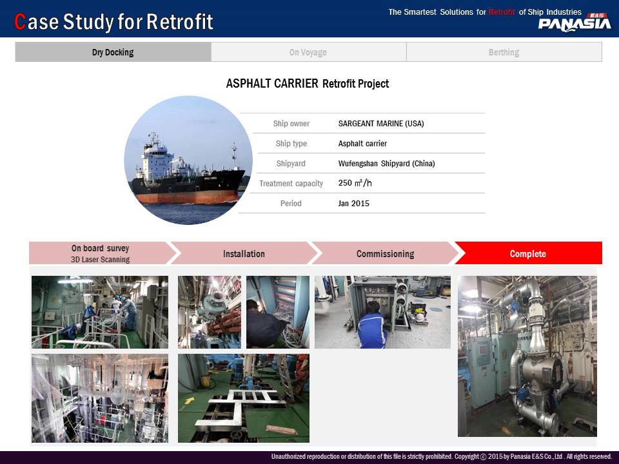Click the '3D Laser Scanning' subtitle
The image size is (619, 464).
(x=101, y=260)
